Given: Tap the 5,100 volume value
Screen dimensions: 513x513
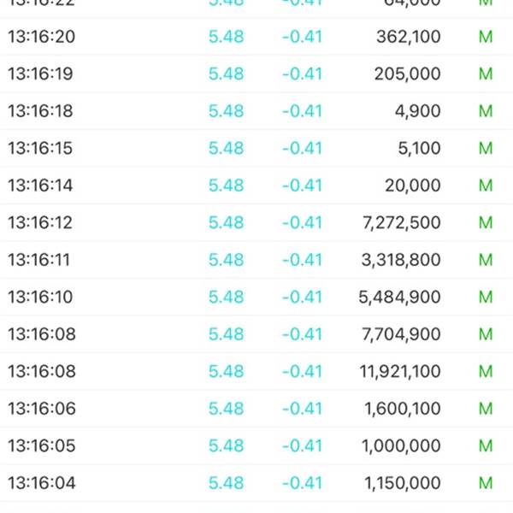Looking at the screenshot, I should [419, 148].
